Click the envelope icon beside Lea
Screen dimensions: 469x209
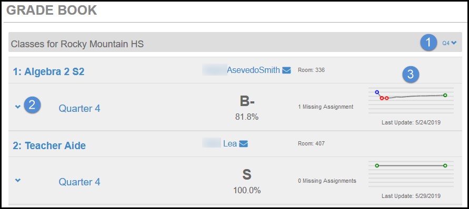tap(244, 144)
